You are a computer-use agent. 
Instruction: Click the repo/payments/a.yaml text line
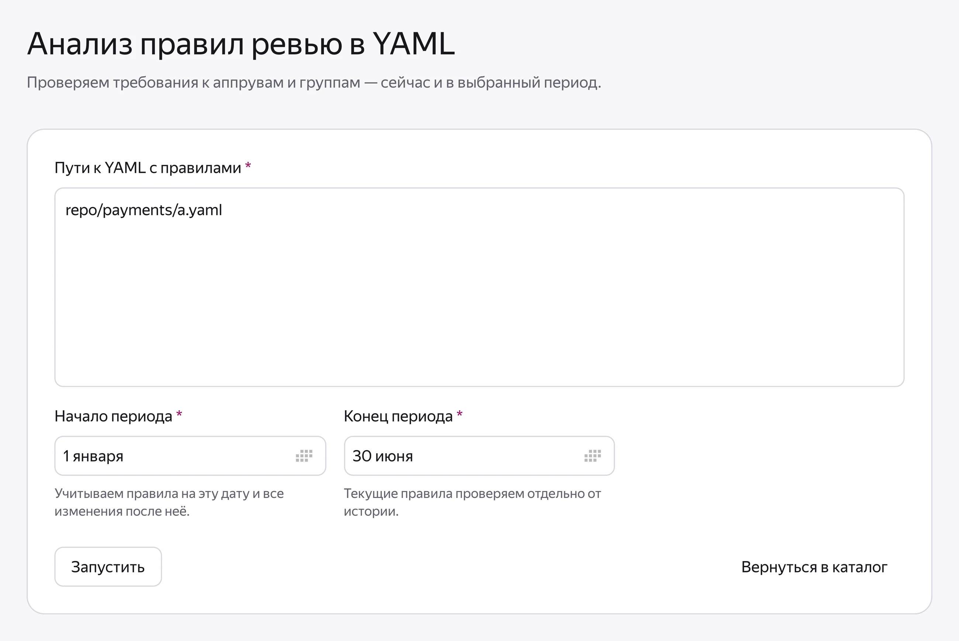coord(144,210)
